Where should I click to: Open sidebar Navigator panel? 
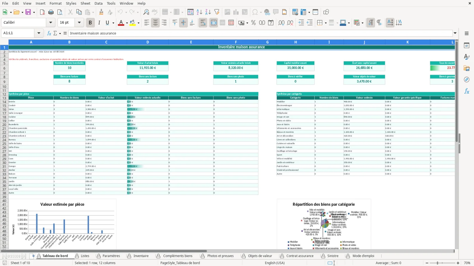[467, 80]
